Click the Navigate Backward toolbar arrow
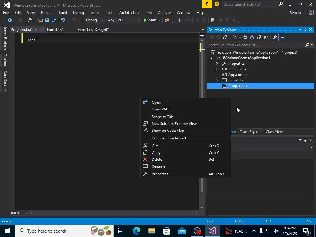 pyautogui.click(x=10, y=20)
